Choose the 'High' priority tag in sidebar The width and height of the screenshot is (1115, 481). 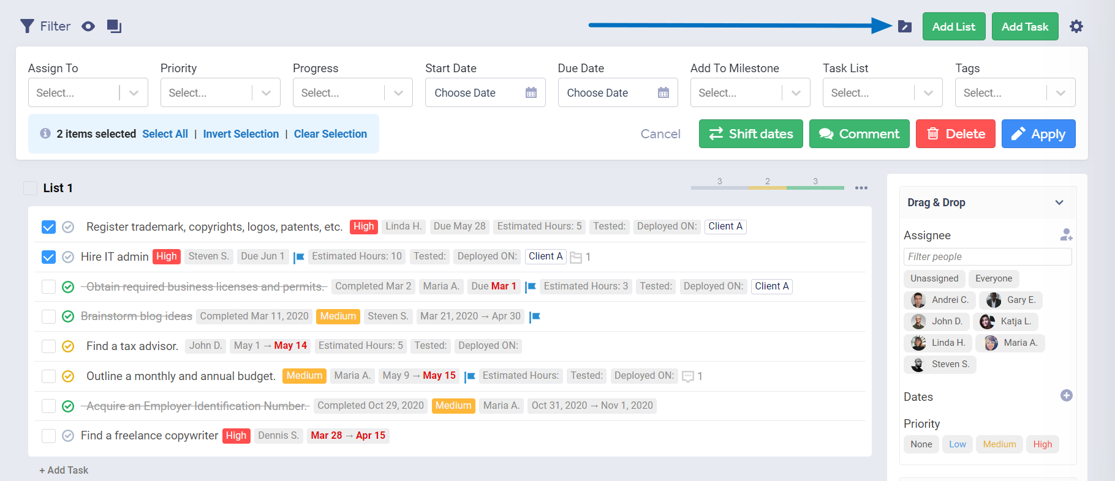(x=1042, y=444)
